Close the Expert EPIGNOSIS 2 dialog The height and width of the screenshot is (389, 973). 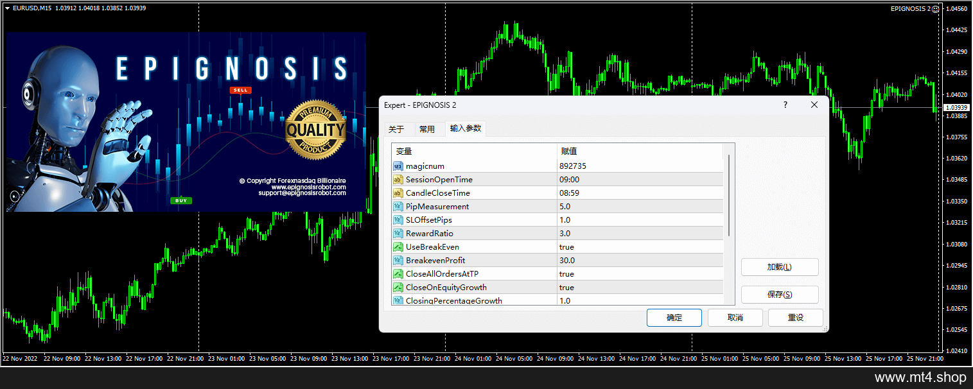[814, 105]
